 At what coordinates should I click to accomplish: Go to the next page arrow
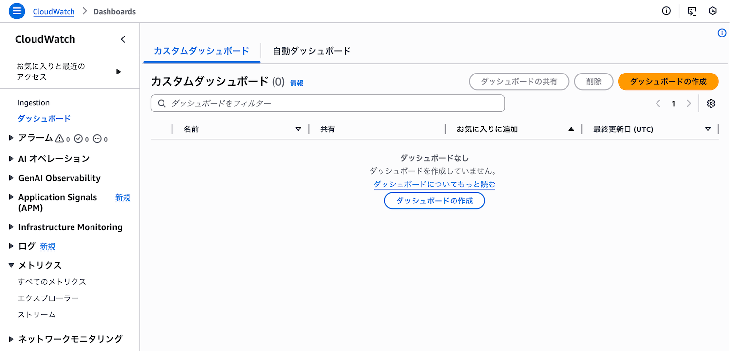coord(689,103)
